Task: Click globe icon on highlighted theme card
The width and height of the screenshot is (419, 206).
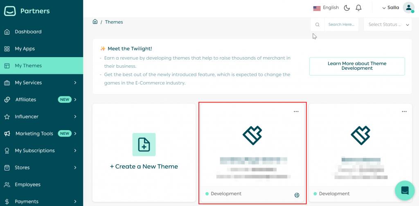Action: coord(297,195)
